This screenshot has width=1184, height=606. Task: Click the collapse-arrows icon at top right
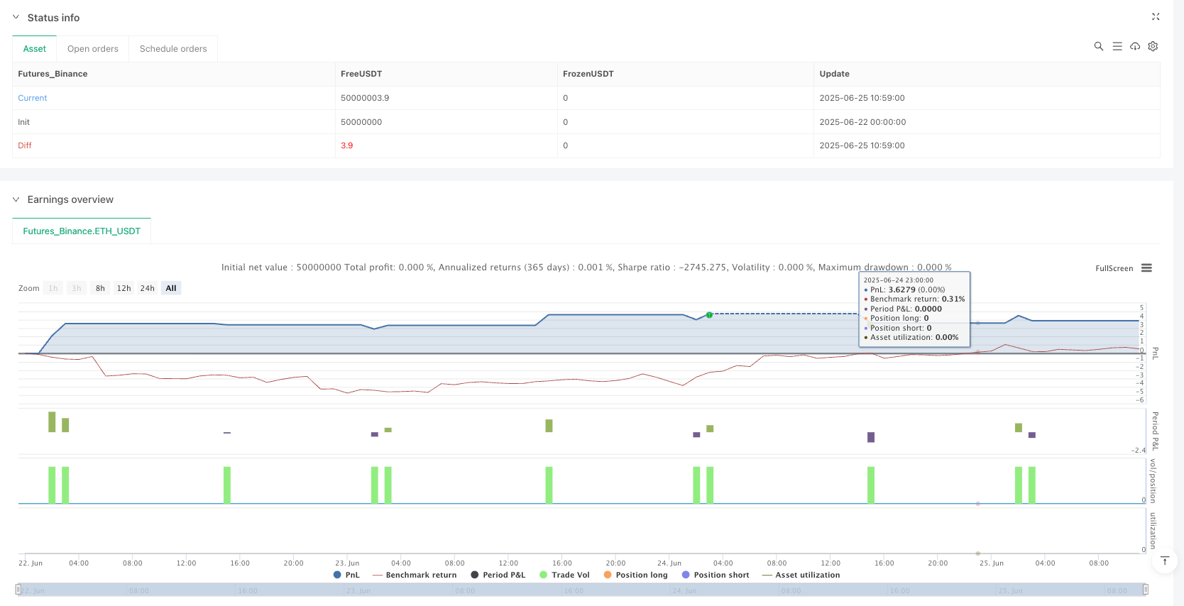(1155, 16)
